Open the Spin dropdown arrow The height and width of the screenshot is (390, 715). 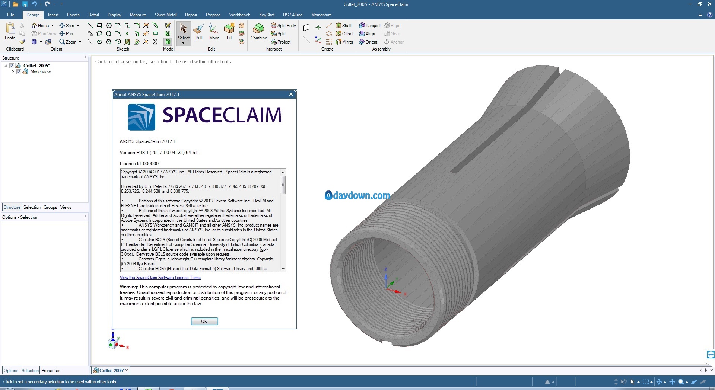pyautogui.click(x=78, y=25)
